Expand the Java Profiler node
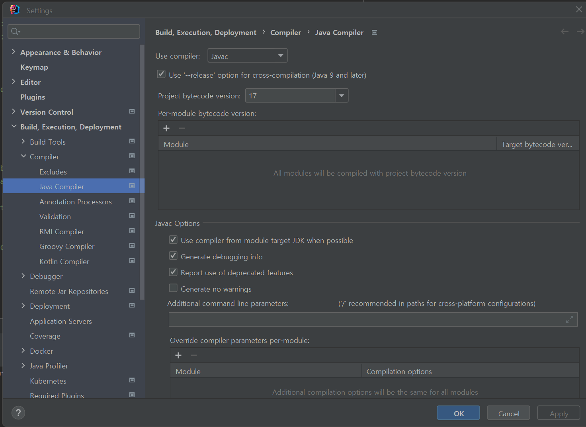The image size is (586, 427). 23,365
